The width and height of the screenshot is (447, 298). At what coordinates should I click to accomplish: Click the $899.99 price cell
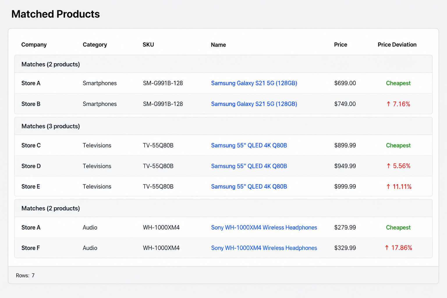(x=345, y=145)
